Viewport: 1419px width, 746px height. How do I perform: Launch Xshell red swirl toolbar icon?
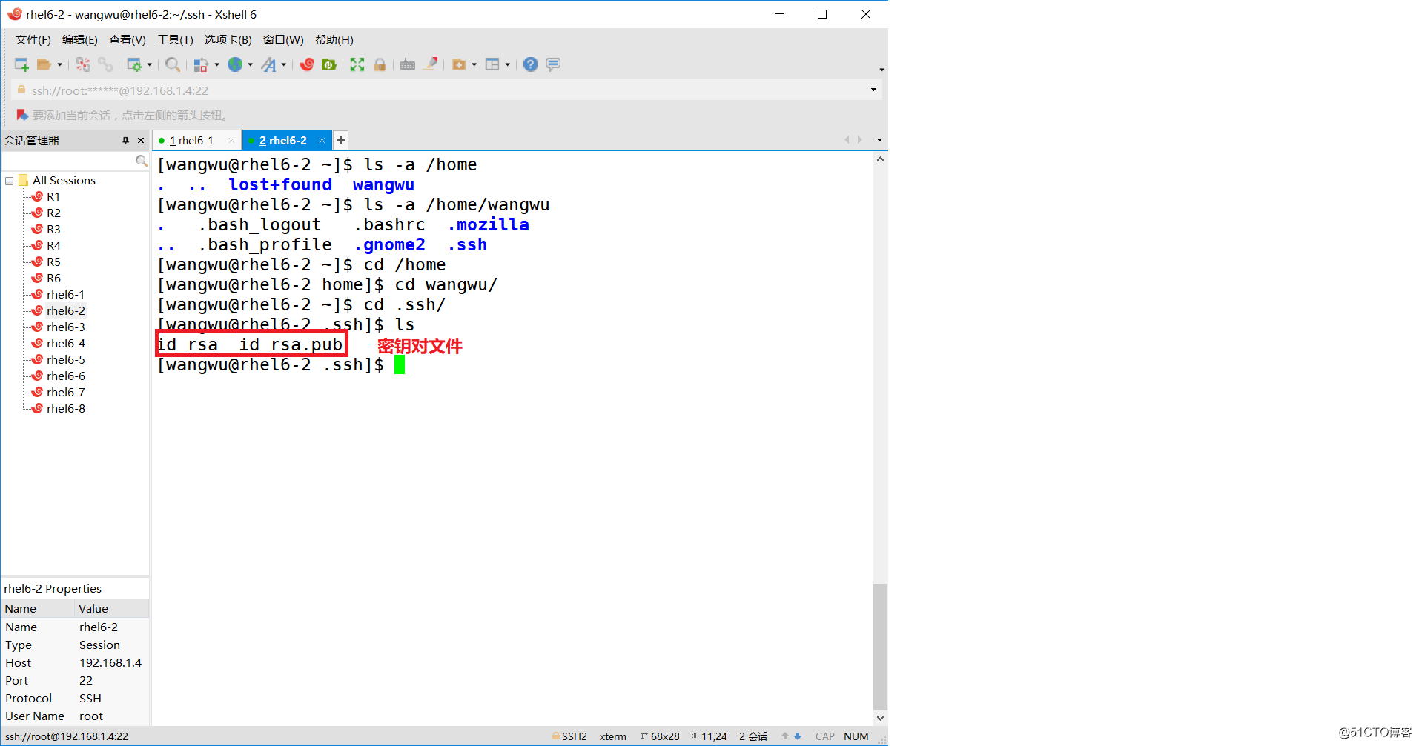[307, 64]
